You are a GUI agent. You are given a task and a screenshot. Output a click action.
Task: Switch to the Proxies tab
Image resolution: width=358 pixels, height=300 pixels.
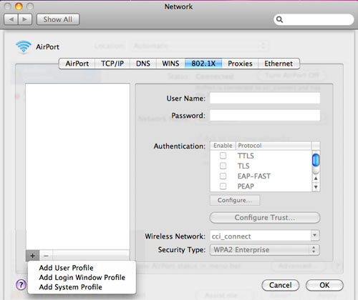point(240,64)
